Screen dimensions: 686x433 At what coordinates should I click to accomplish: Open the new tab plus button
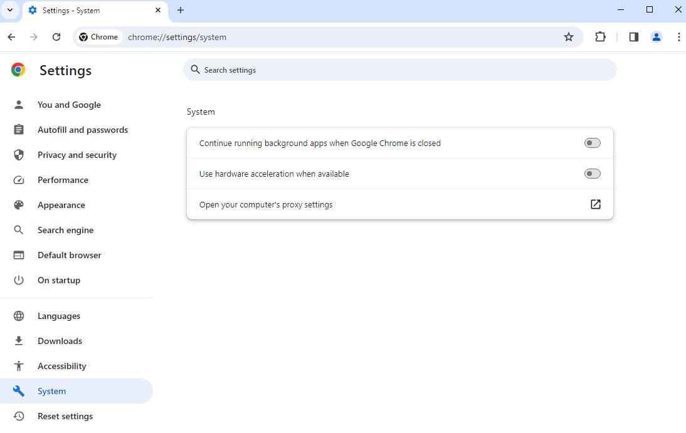[x=180, y=10]
